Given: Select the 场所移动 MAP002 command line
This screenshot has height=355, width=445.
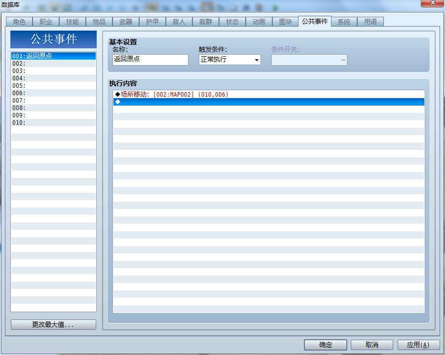Looking at the screenshot, I should [269, 95].
